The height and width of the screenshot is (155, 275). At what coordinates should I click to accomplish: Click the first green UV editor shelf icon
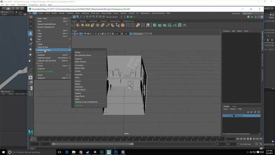point(155,25)
